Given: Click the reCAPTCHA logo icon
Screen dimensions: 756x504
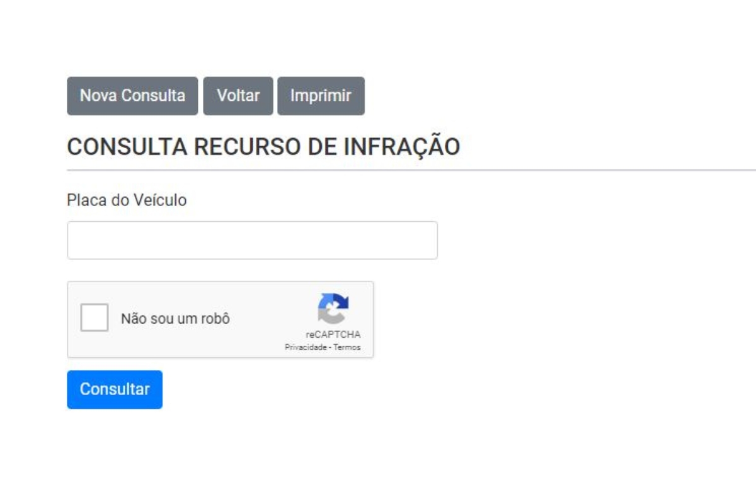Looking at the screenshot, I should pos(333,309).
